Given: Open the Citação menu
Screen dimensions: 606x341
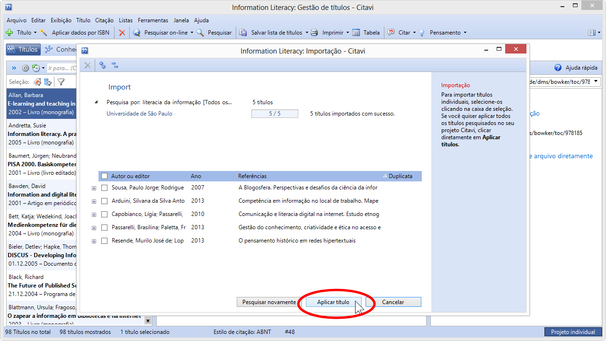Looking at the screenshot, I should [104, 20].
